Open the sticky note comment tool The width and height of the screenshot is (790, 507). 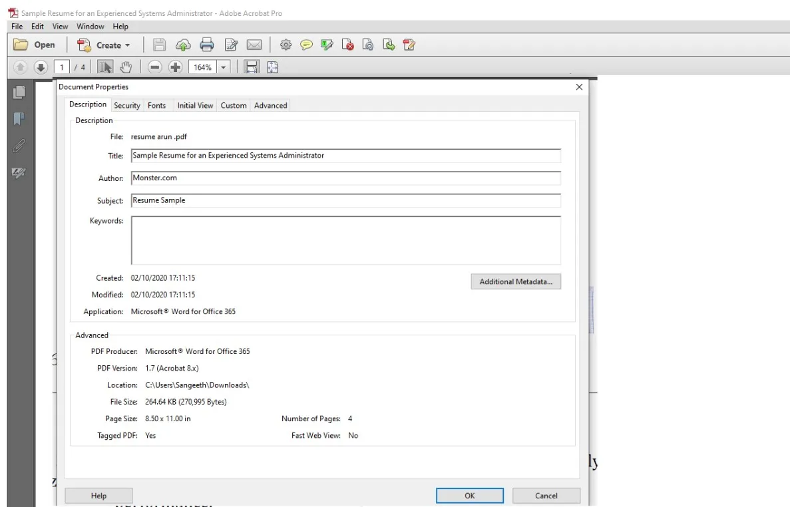(306, 45)
